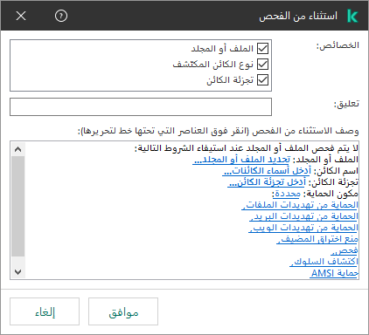Click the تعليق label
The height and width of the screenshot is (335, 369).
346,104
